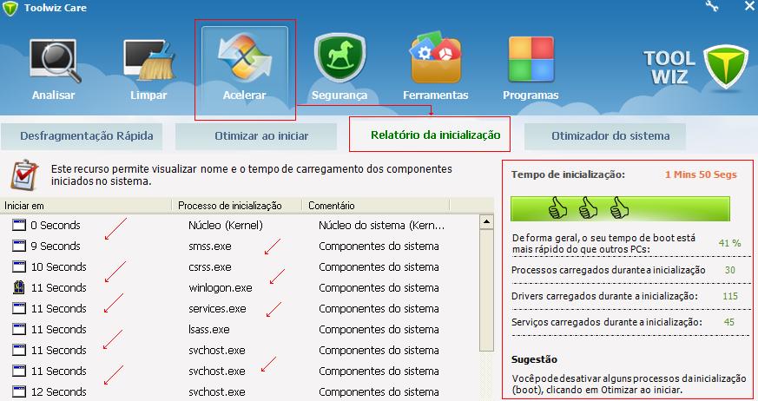Click the Tempo de inicialização label
This screenshot has height=401, width=758.
tap(568, 174)
